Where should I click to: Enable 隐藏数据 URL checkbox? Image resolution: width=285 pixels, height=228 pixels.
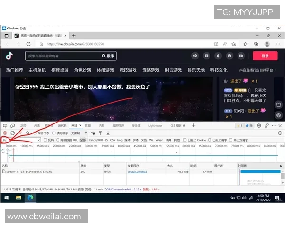[57, 140]
